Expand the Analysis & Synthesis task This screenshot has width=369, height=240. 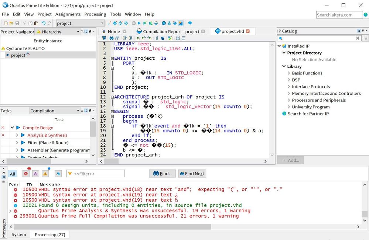point(17,135)
